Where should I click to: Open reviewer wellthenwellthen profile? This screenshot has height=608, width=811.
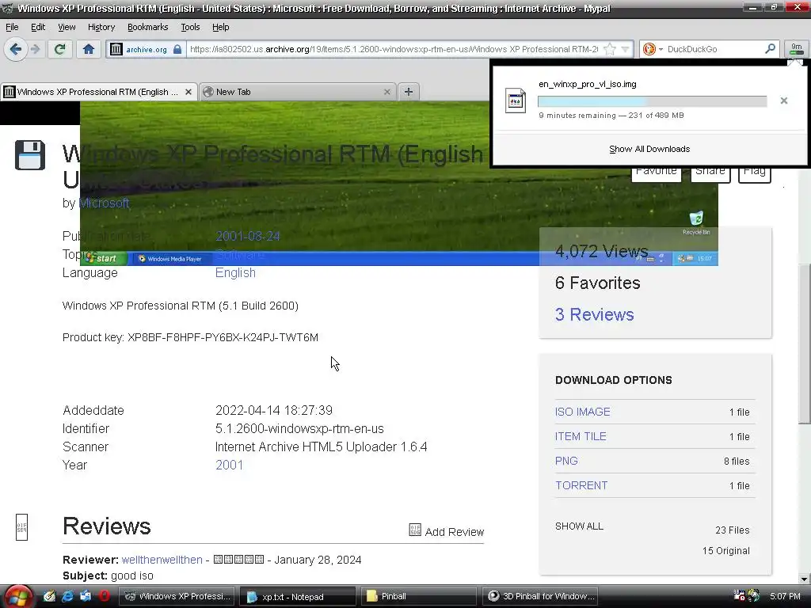162,560
